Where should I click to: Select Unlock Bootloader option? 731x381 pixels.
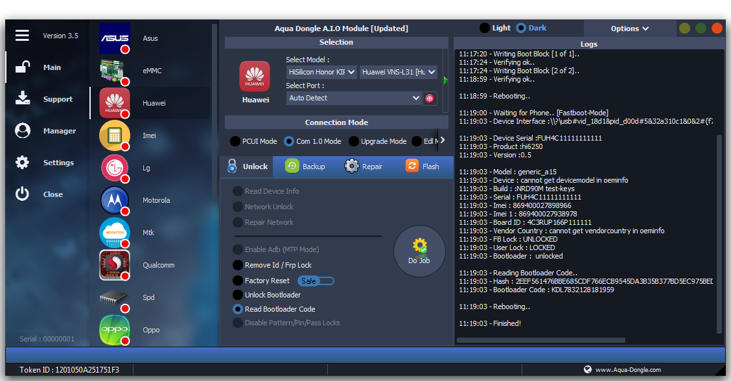click(x=238, y=295)
